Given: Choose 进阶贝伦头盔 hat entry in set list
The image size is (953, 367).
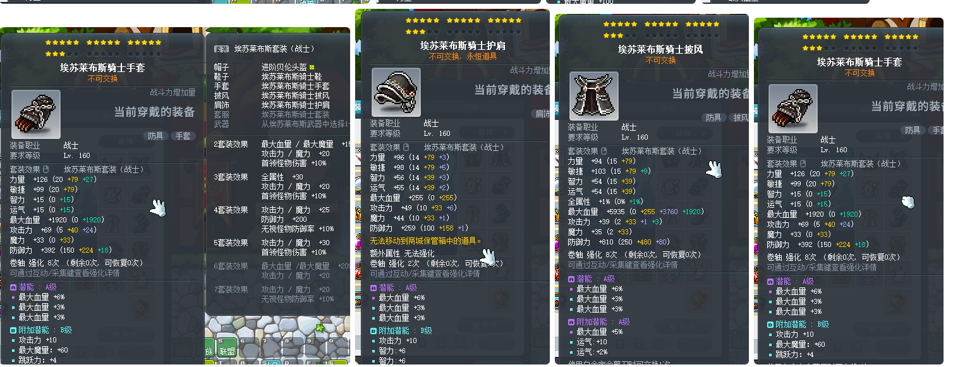Looking at the screenshot, I should [x=284, y=67].
